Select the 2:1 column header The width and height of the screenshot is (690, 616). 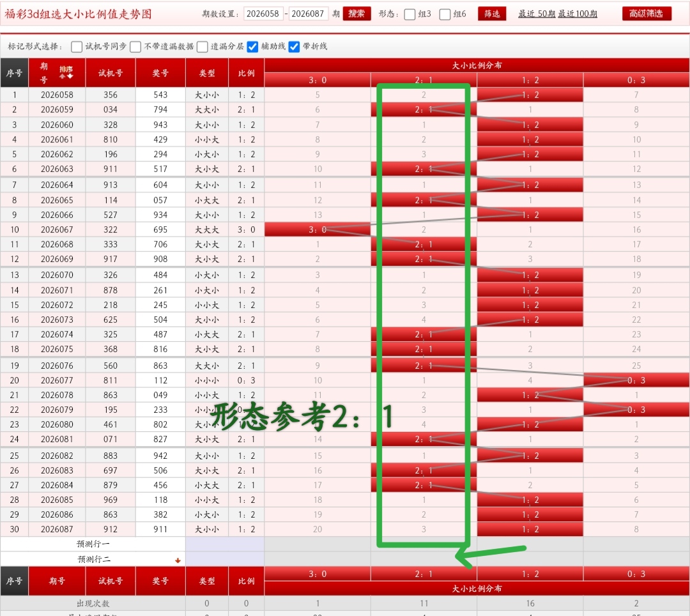coord(423,80)
